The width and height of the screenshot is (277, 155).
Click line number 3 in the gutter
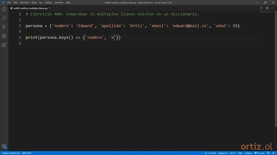(x=20, y=26)
